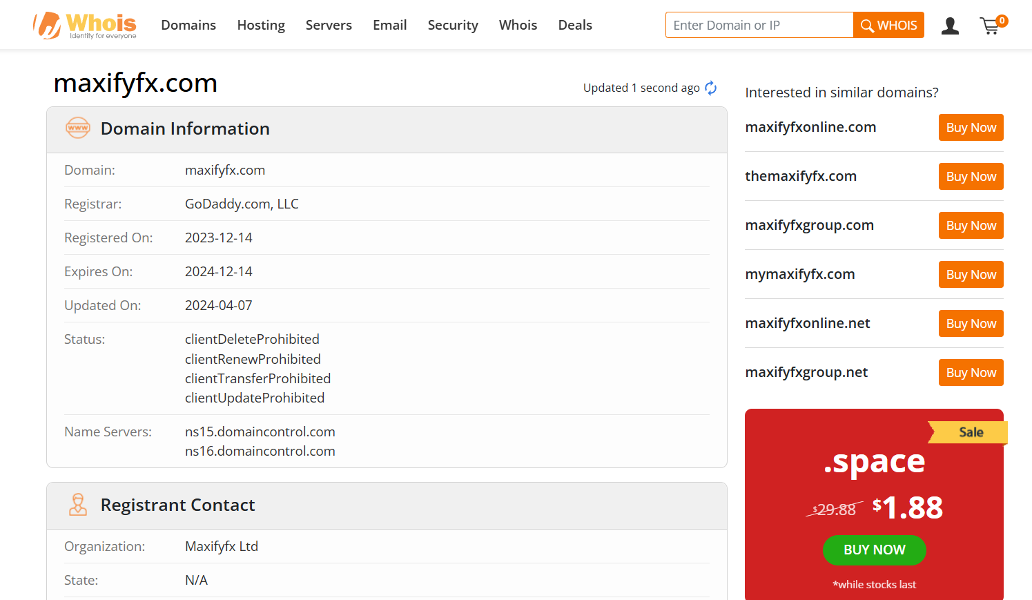The height and width of the screenshot is (600, 1032).
Task: Click name server ns16.domaincontrol.com
Action: coord(260,451)
